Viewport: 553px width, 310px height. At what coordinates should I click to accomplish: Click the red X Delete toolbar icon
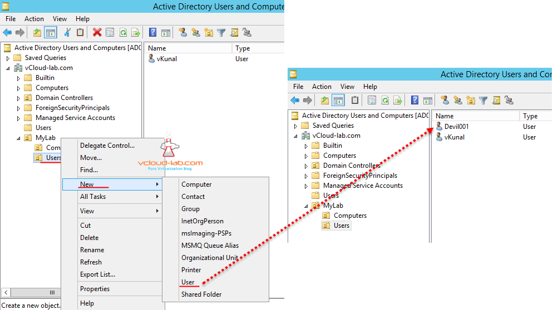[x=97, y=32]
